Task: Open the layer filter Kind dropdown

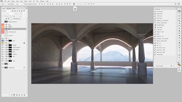Action: tap(6, 11)
